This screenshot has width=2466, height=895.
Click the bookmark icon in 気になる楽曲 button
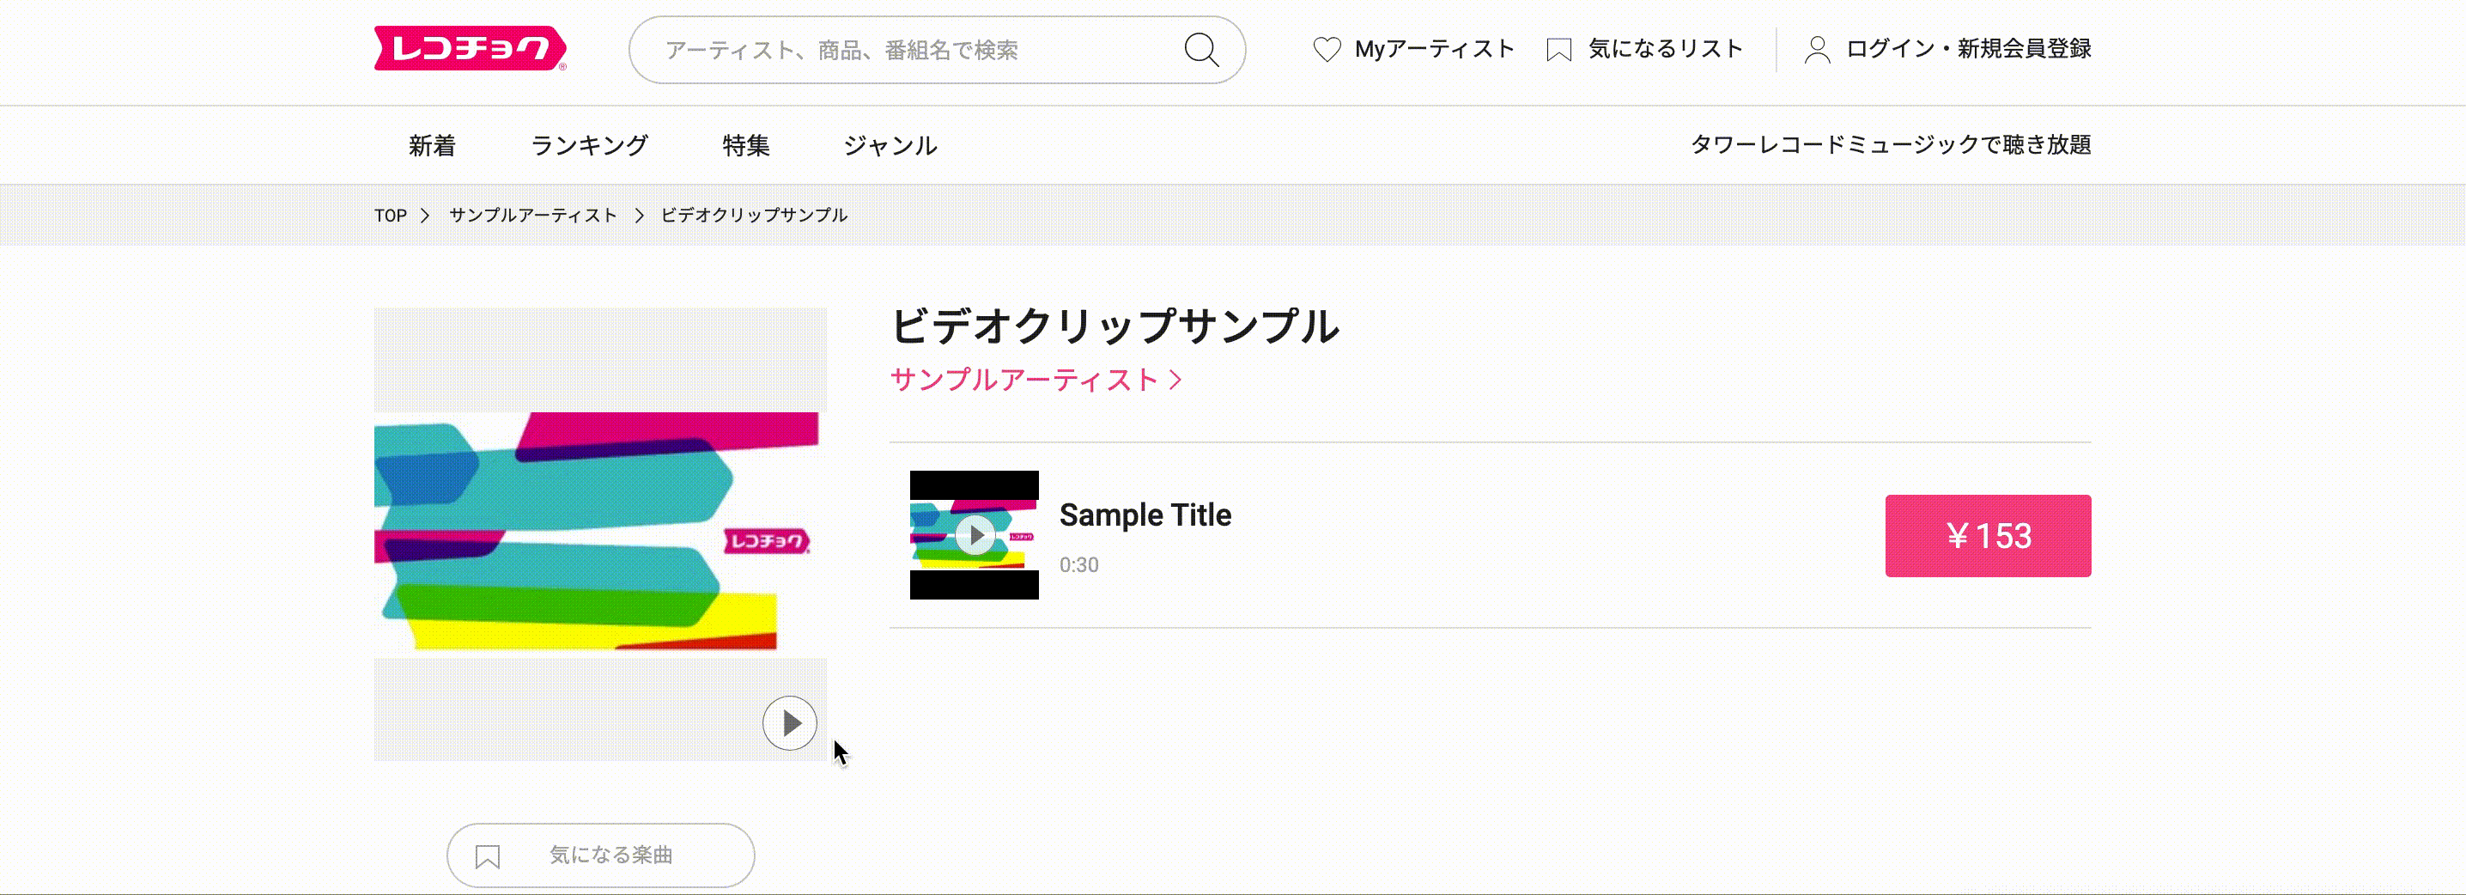(487, 855)
